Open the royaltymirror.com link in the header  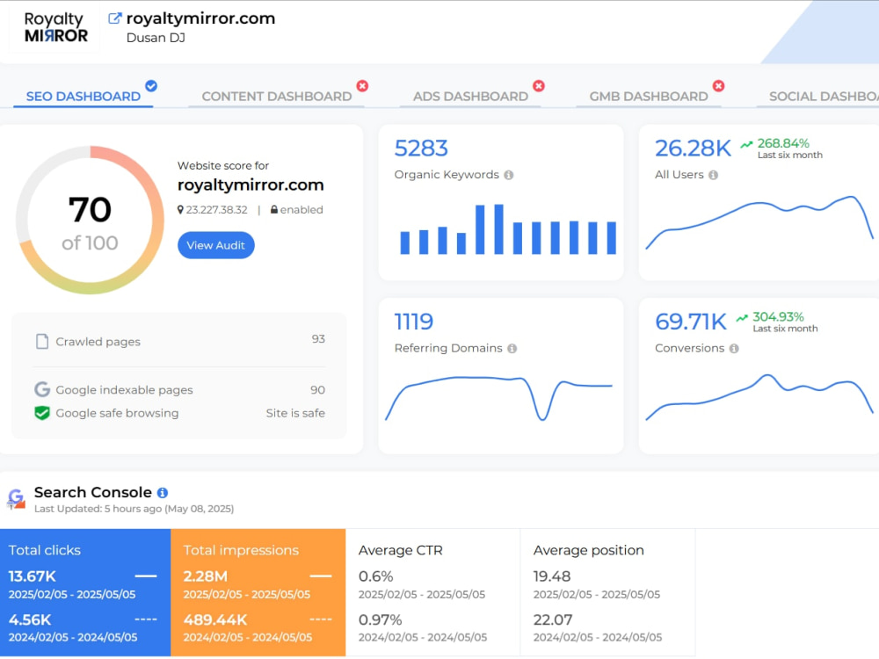[200, 18]
